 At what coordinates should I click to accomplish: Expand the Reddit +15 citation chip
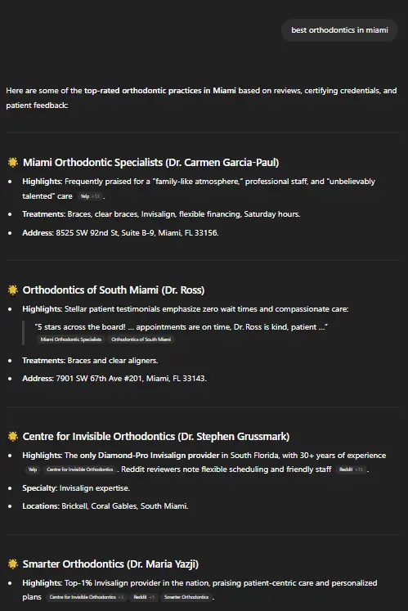(x=351, y=469)
